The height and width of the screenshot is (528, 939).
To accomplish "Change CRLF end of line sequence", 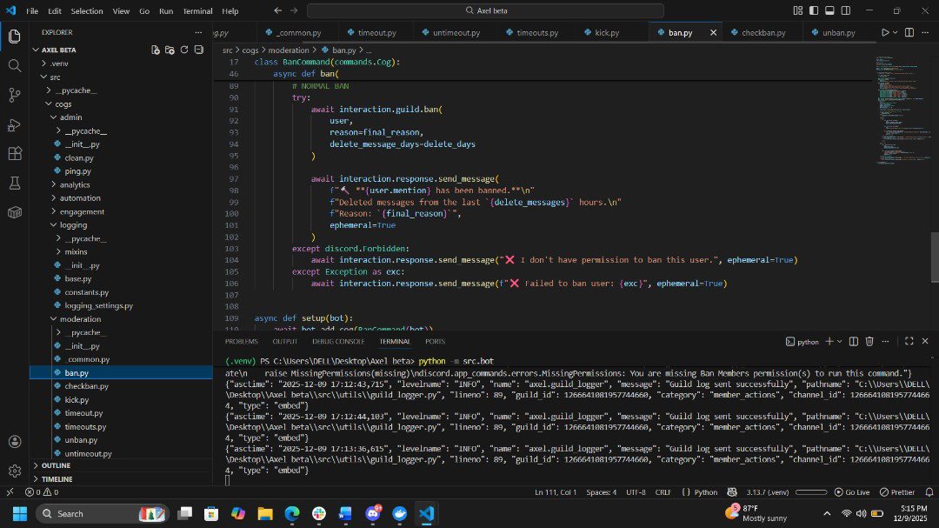I will 663,492.
